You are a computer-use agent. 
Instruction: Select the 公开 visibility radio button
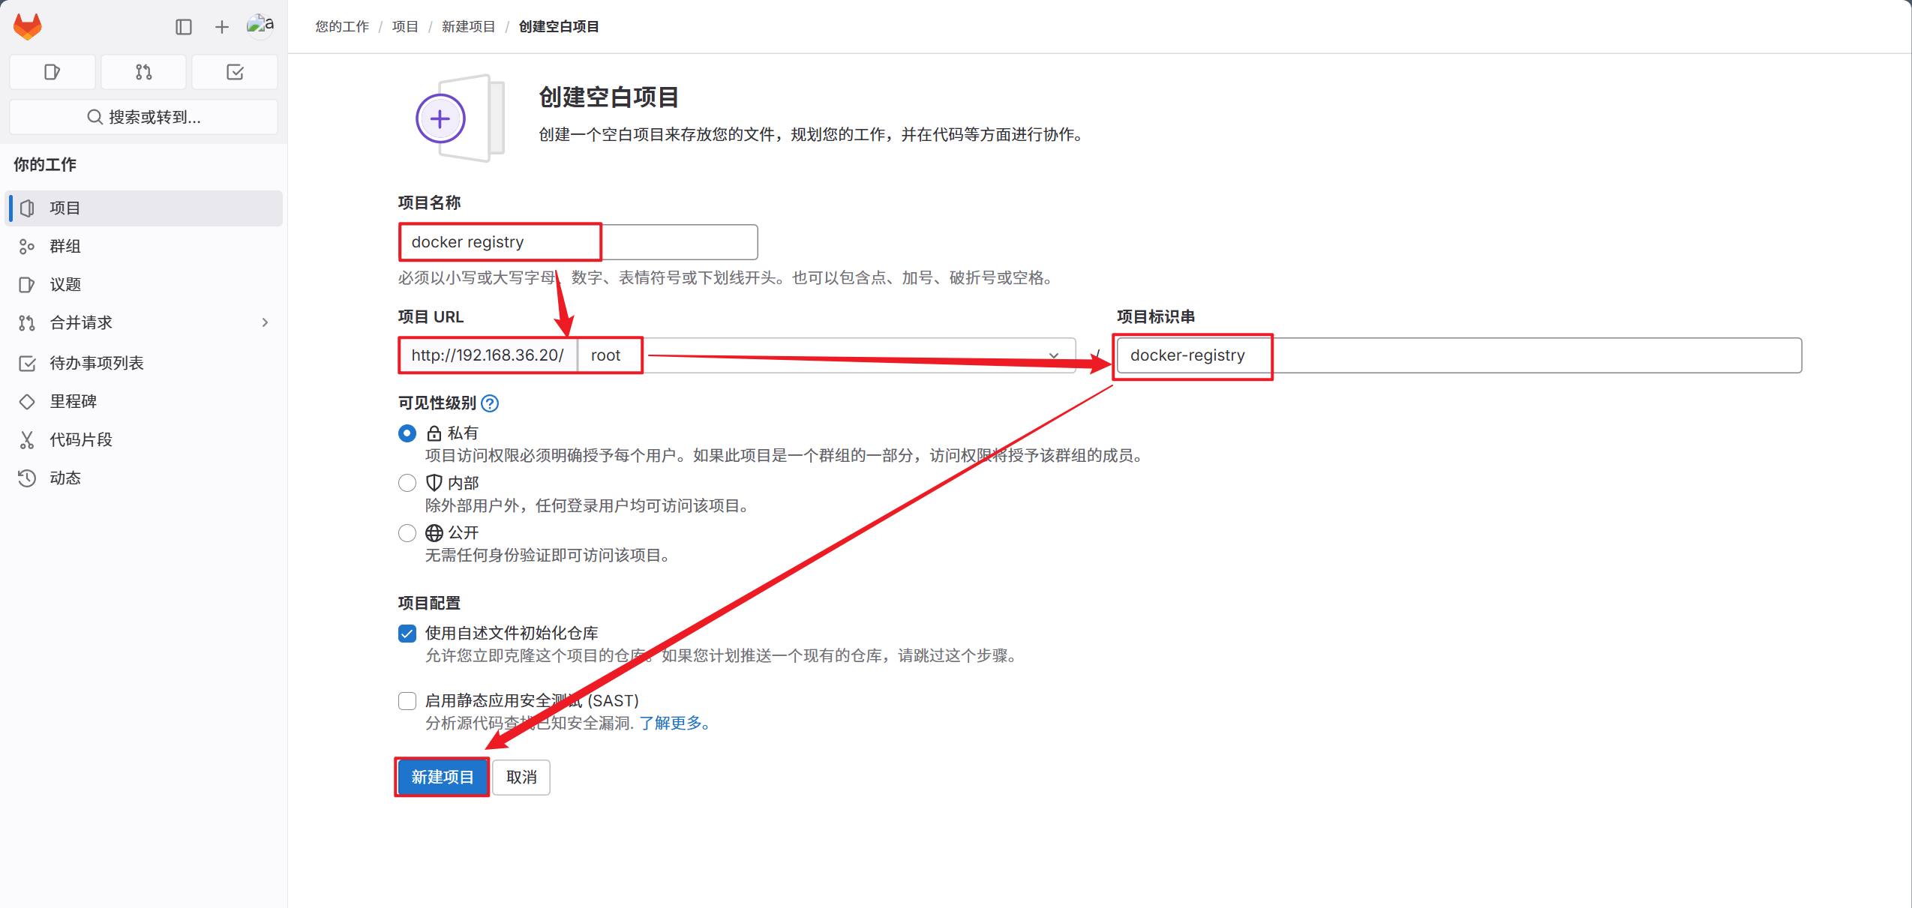click(407, 533)
